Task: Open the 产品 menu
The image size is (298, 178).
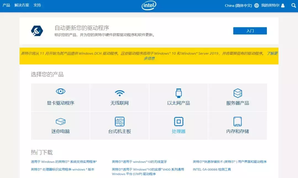Action: coord(6,5)
